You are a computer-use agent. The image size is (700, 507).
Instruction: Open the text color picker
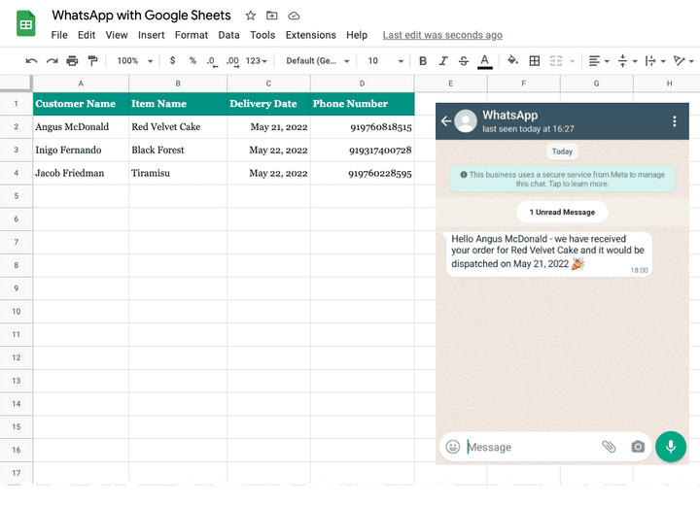coord(484,61)
